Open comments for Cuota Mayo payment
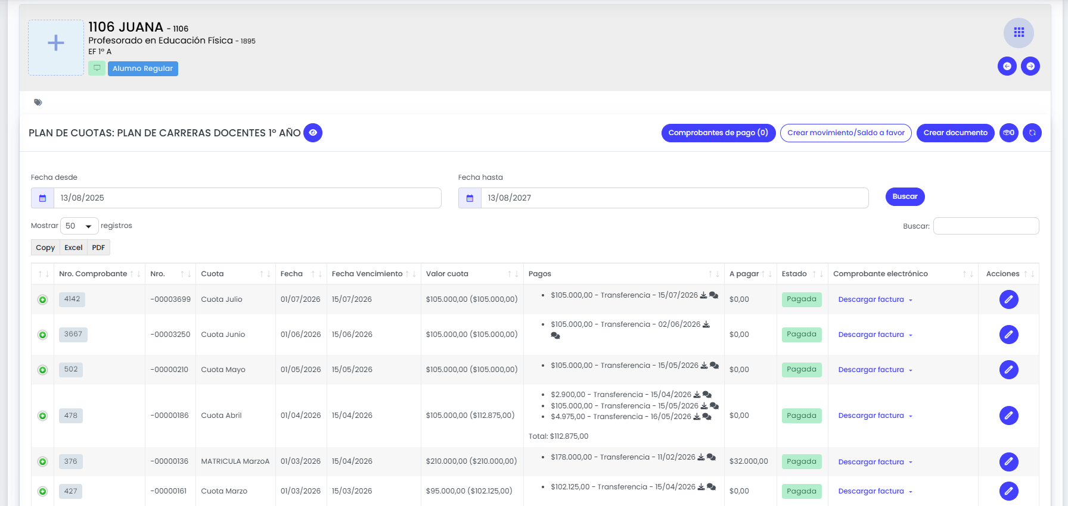Screen dimensions: 1068x506 (x=714, y=366)
